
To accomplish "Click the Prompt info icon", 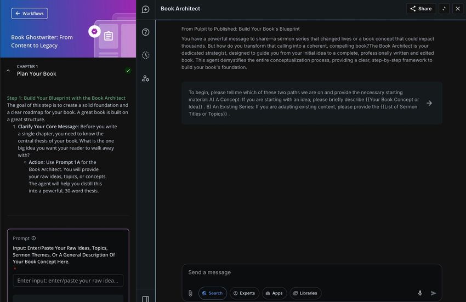I will (34, 238).
